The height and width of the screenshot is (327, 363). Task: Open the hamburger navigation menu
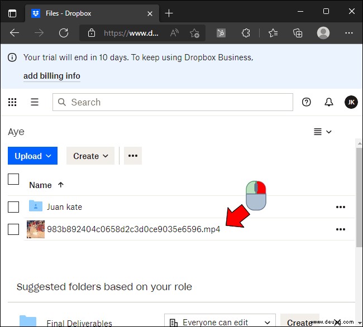35,102
